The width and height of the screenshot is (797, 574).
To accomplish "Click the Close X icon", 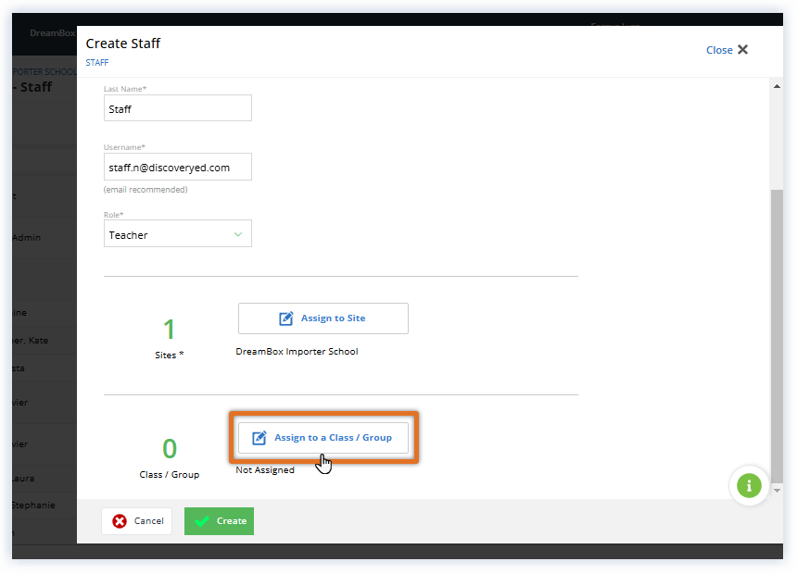I will 742,50.
